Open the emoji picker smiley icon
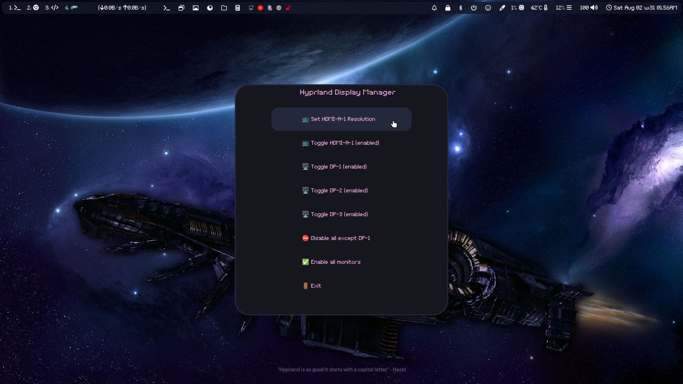This screenshot has height=384, width=683. (x=488, y=8)
